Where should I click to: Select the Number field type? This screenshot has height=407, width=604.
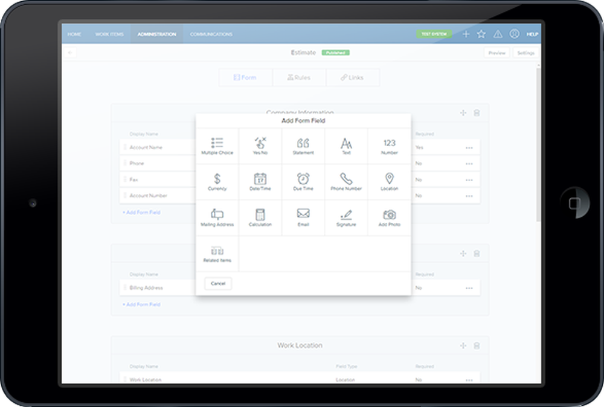(390, 146)
